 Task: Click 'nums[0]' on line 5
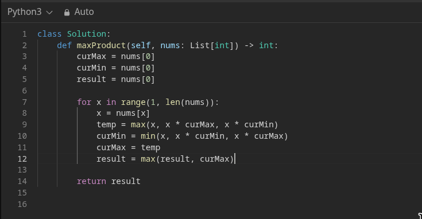138,79
